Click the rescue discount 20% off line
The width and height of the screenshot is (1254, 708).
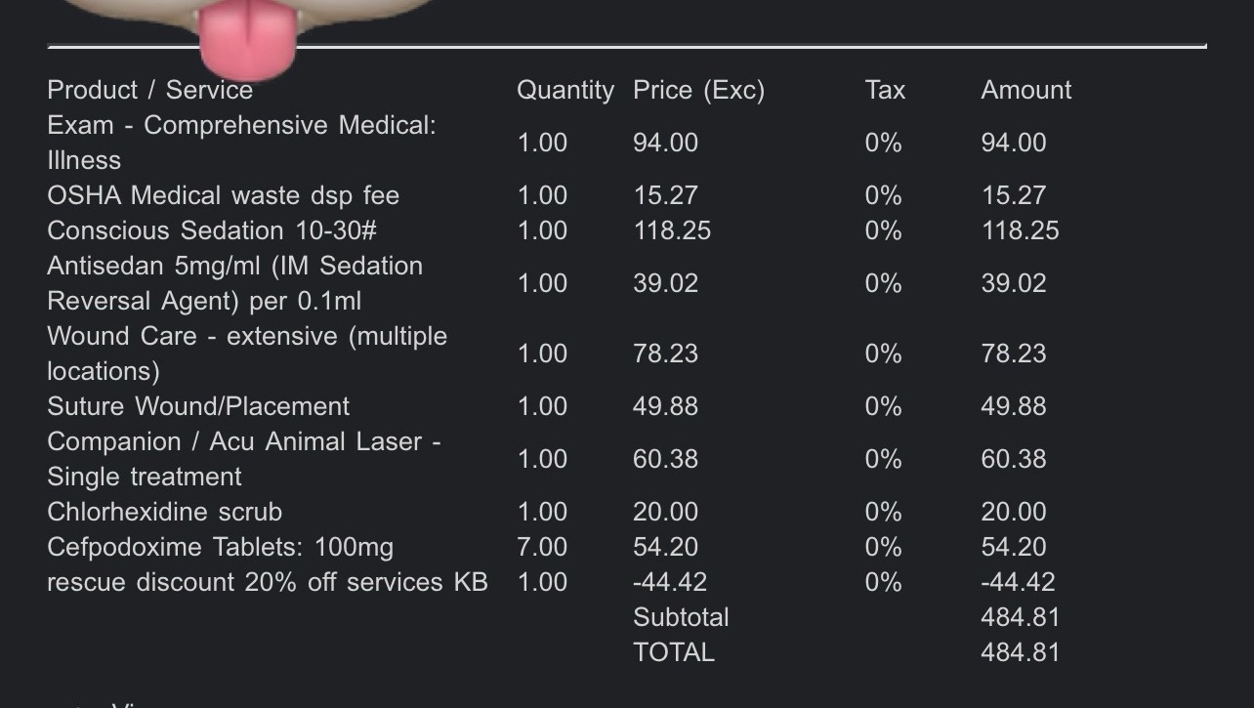(x=267, y=582)
